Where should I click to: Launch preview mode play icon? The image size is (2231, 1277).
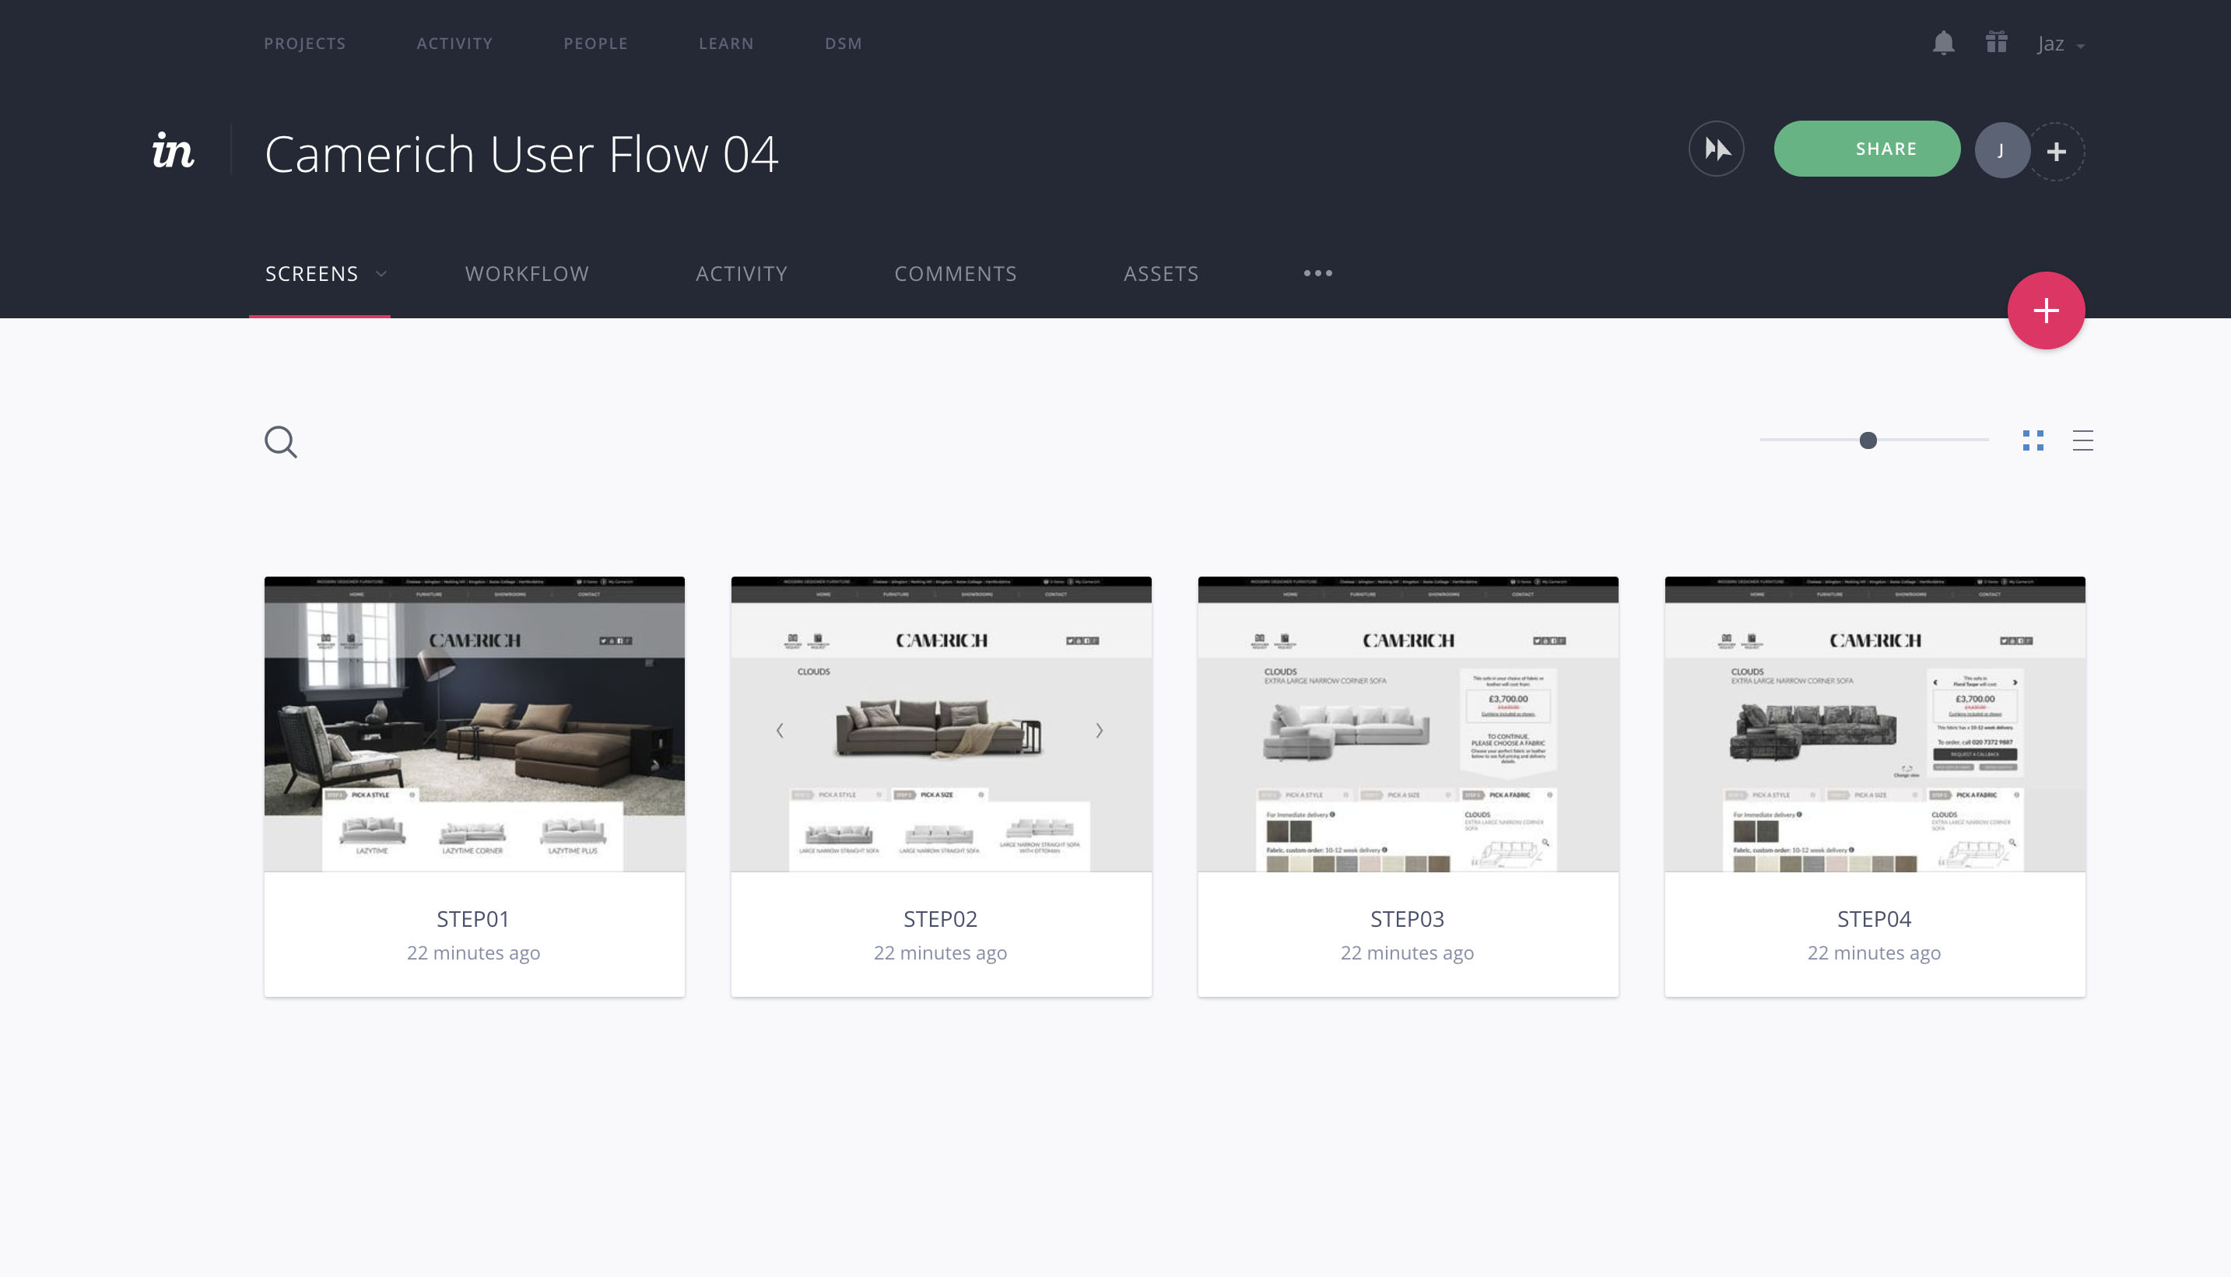(1716, 149)
